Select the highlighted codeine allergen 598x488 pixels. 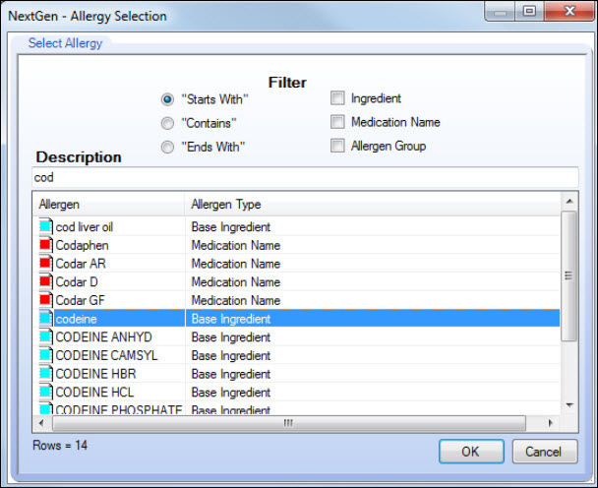click(x=77, y=318)
